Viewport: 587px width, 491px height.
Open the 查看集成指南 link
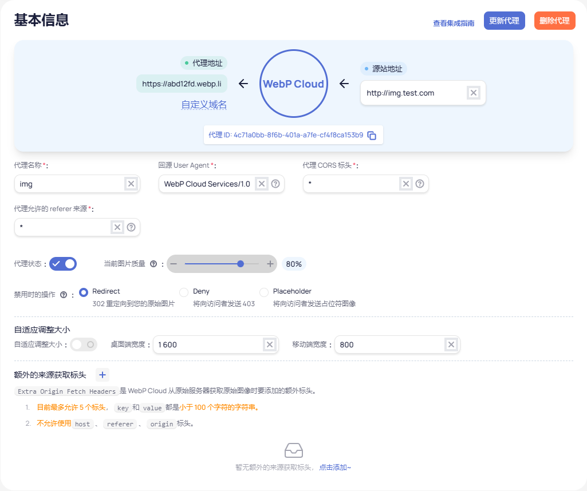[454, 23]
